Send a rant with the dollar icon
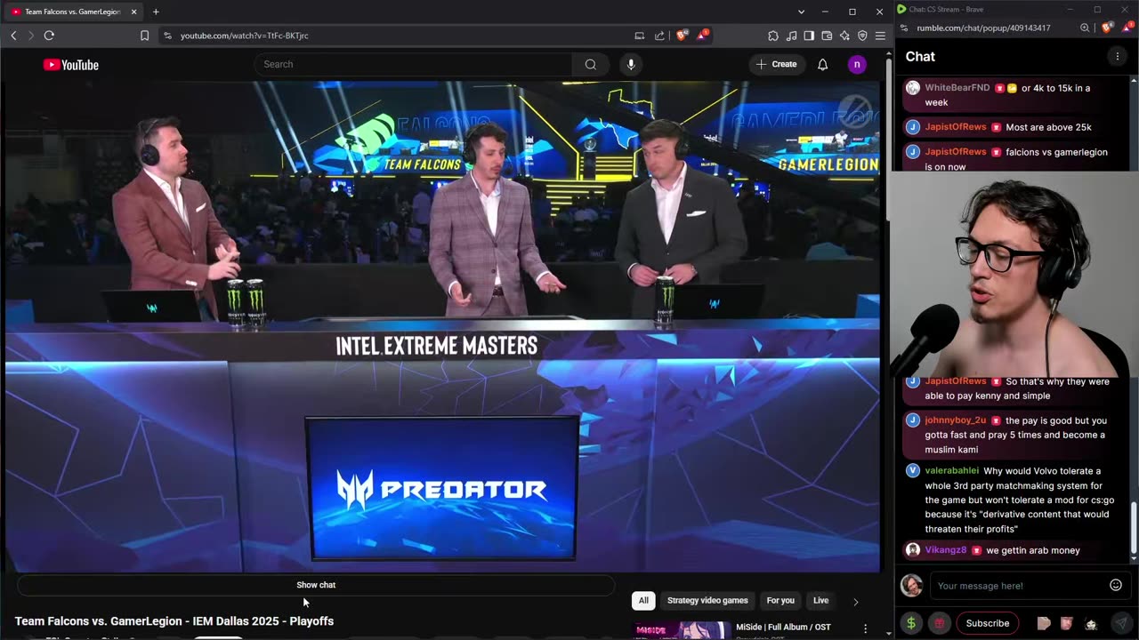 click(910, 623)
